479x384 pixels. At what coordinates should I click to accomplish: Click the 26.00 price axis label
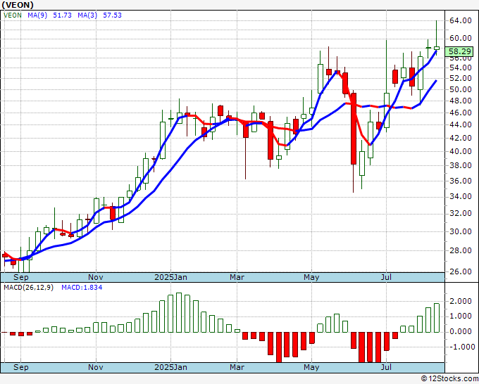point(461,271)
